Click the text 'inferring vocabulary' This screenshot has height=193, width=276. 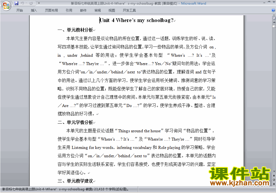(x=134, y=148)
